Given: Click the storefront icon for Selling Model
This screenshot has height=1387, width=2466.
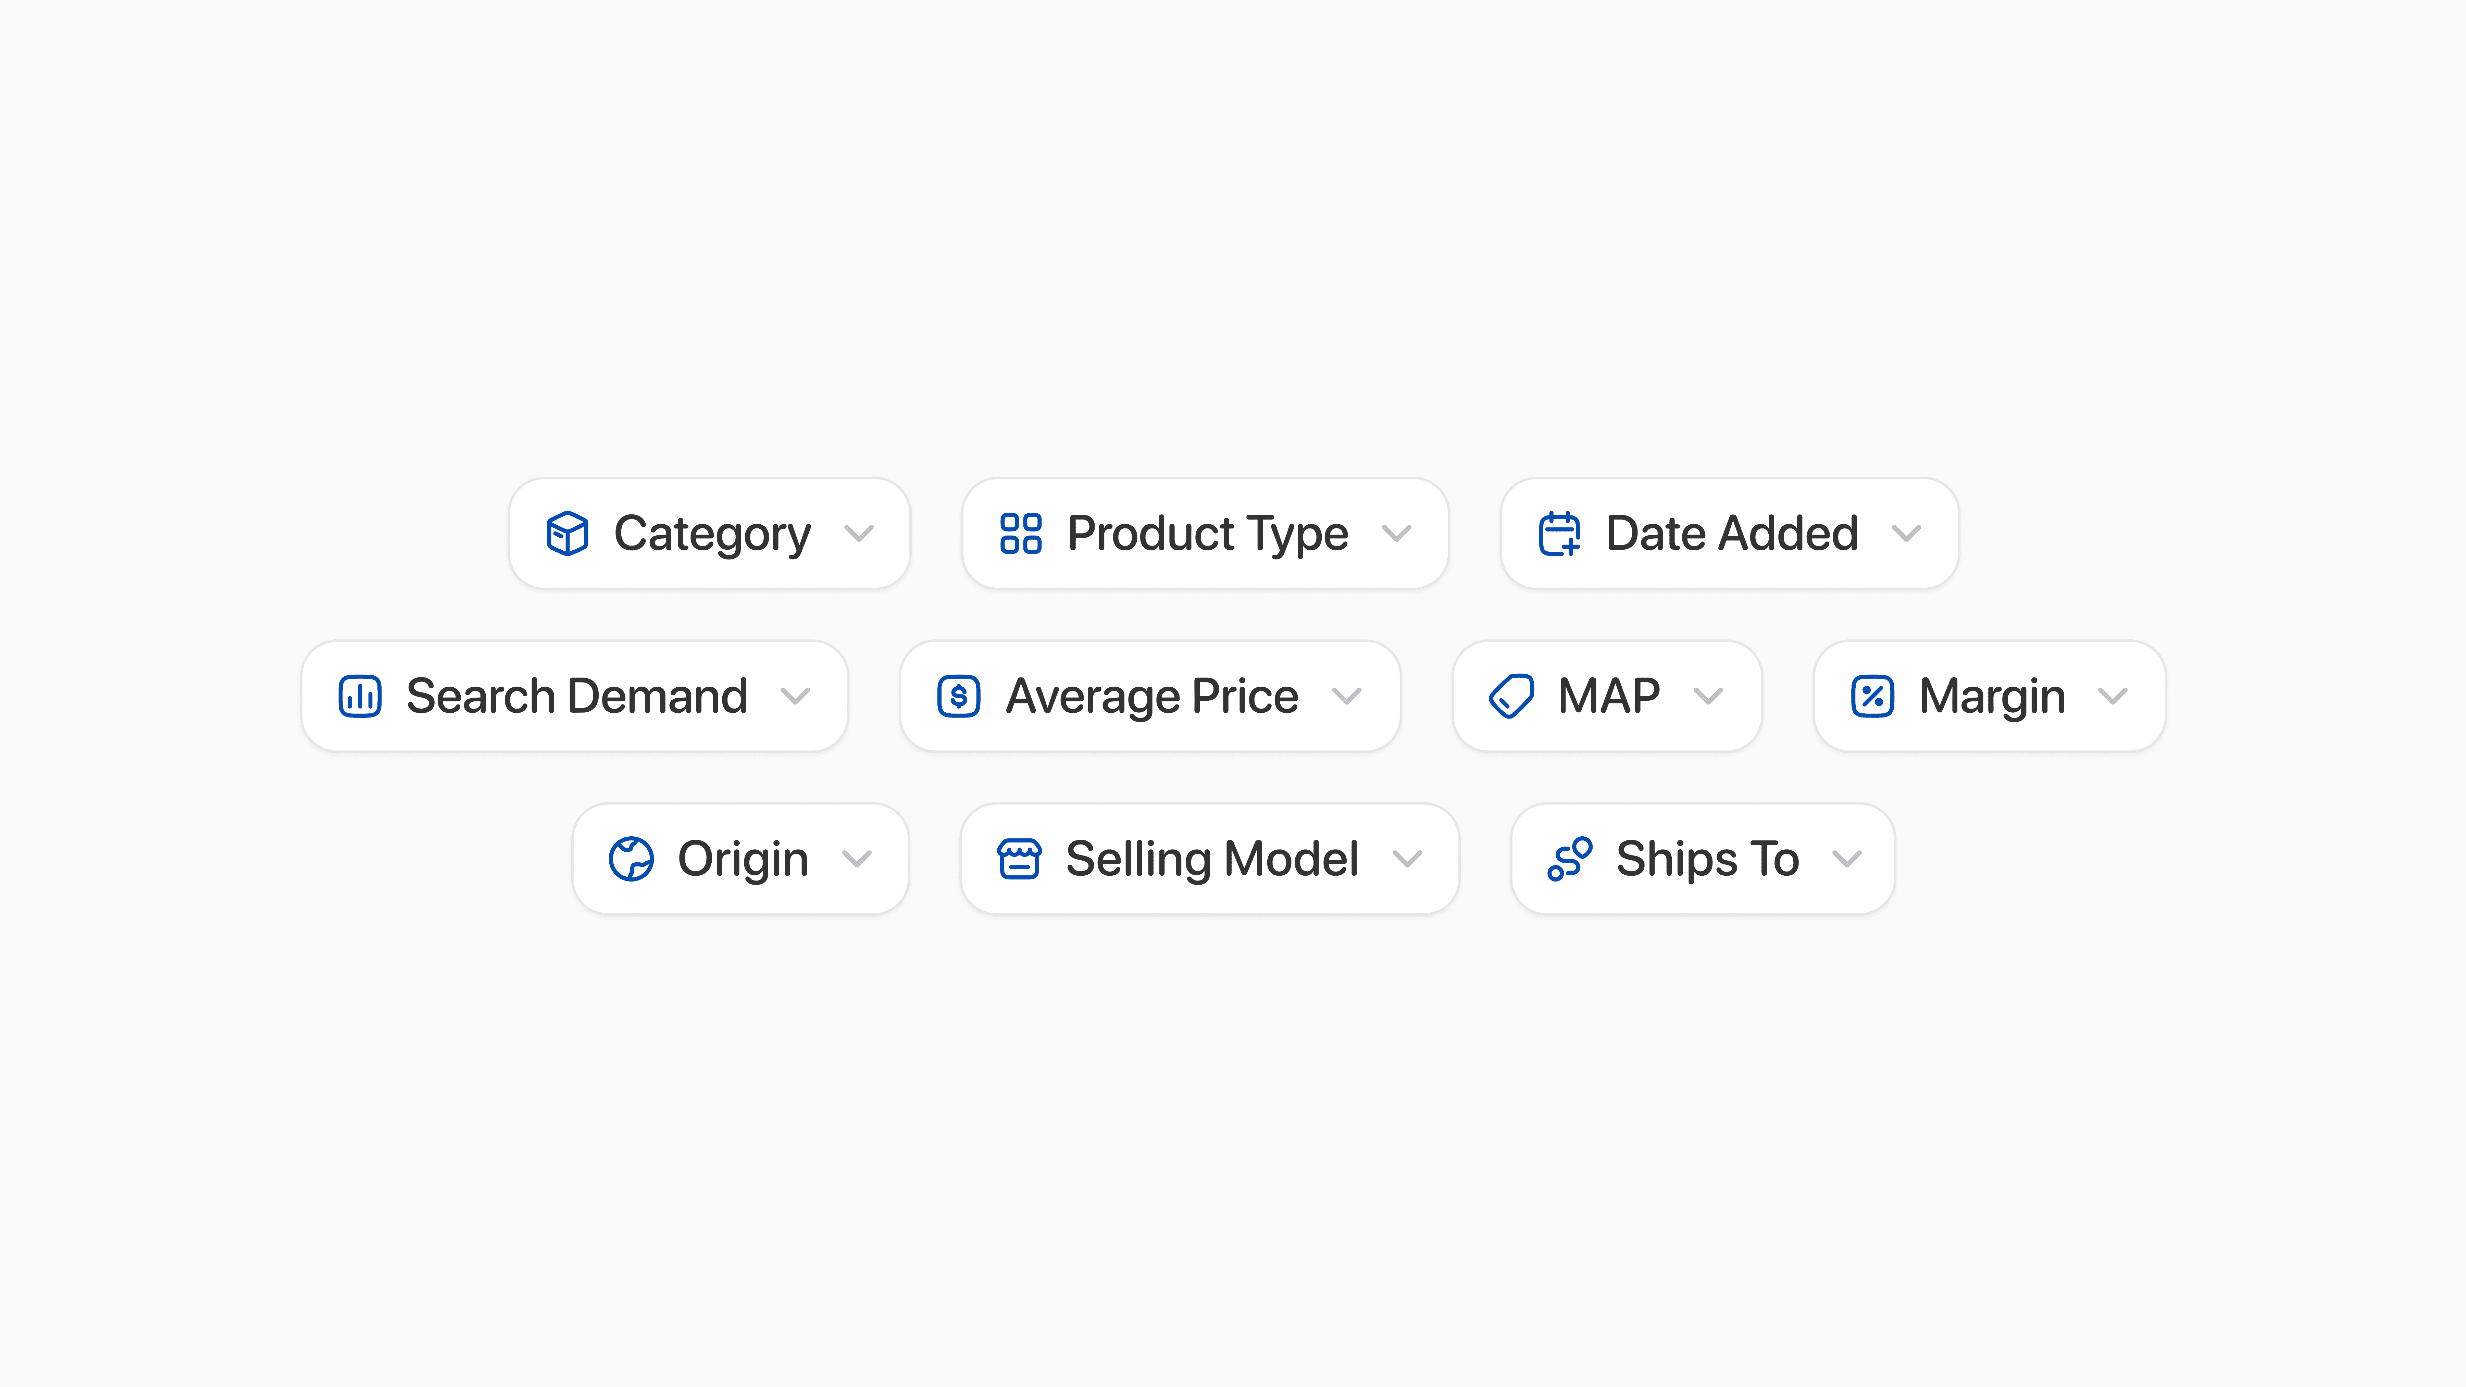Looking at the screenshot, I should pos(1020,859).
